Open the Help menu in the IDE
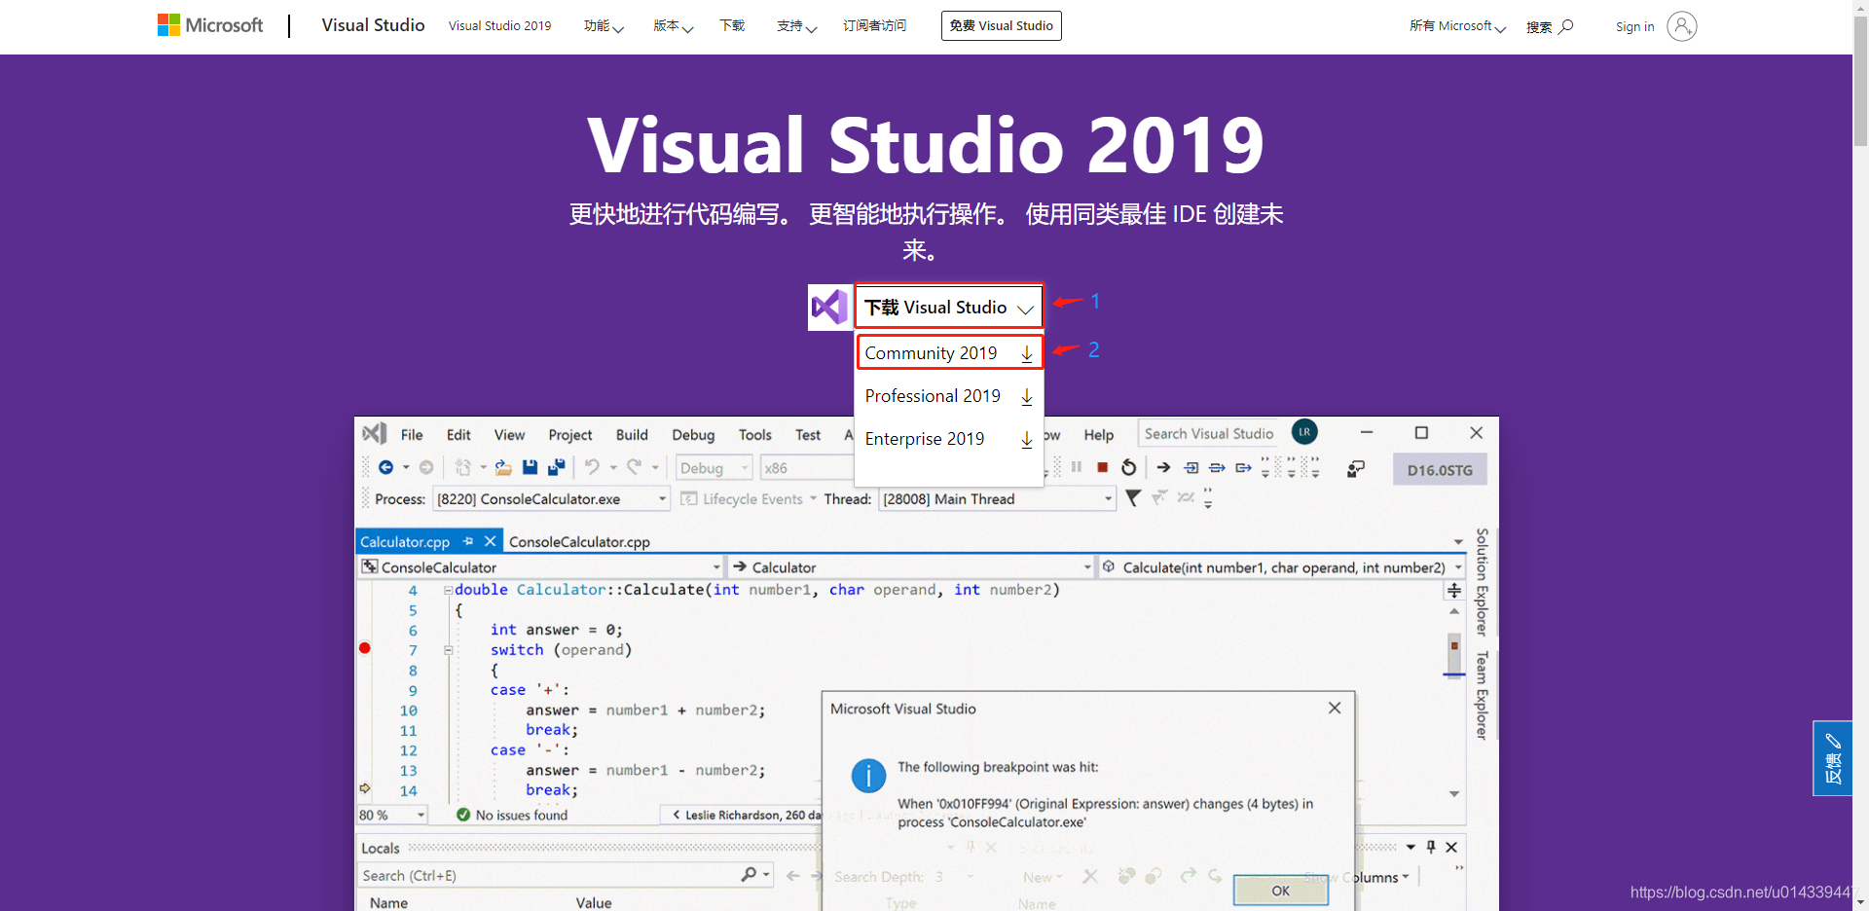 [1098, 435]
